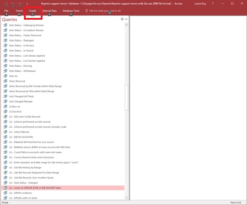Image resolution: width=247 pixels, height=205 pixels.
Task: Collapse the navigation pane with the double chevron
Action: [x=126, y=19]
